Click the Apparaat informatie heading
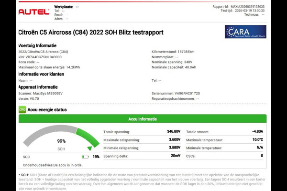This screenshot has width=287, height=191. pyautogui.click(x=38, y=87)
